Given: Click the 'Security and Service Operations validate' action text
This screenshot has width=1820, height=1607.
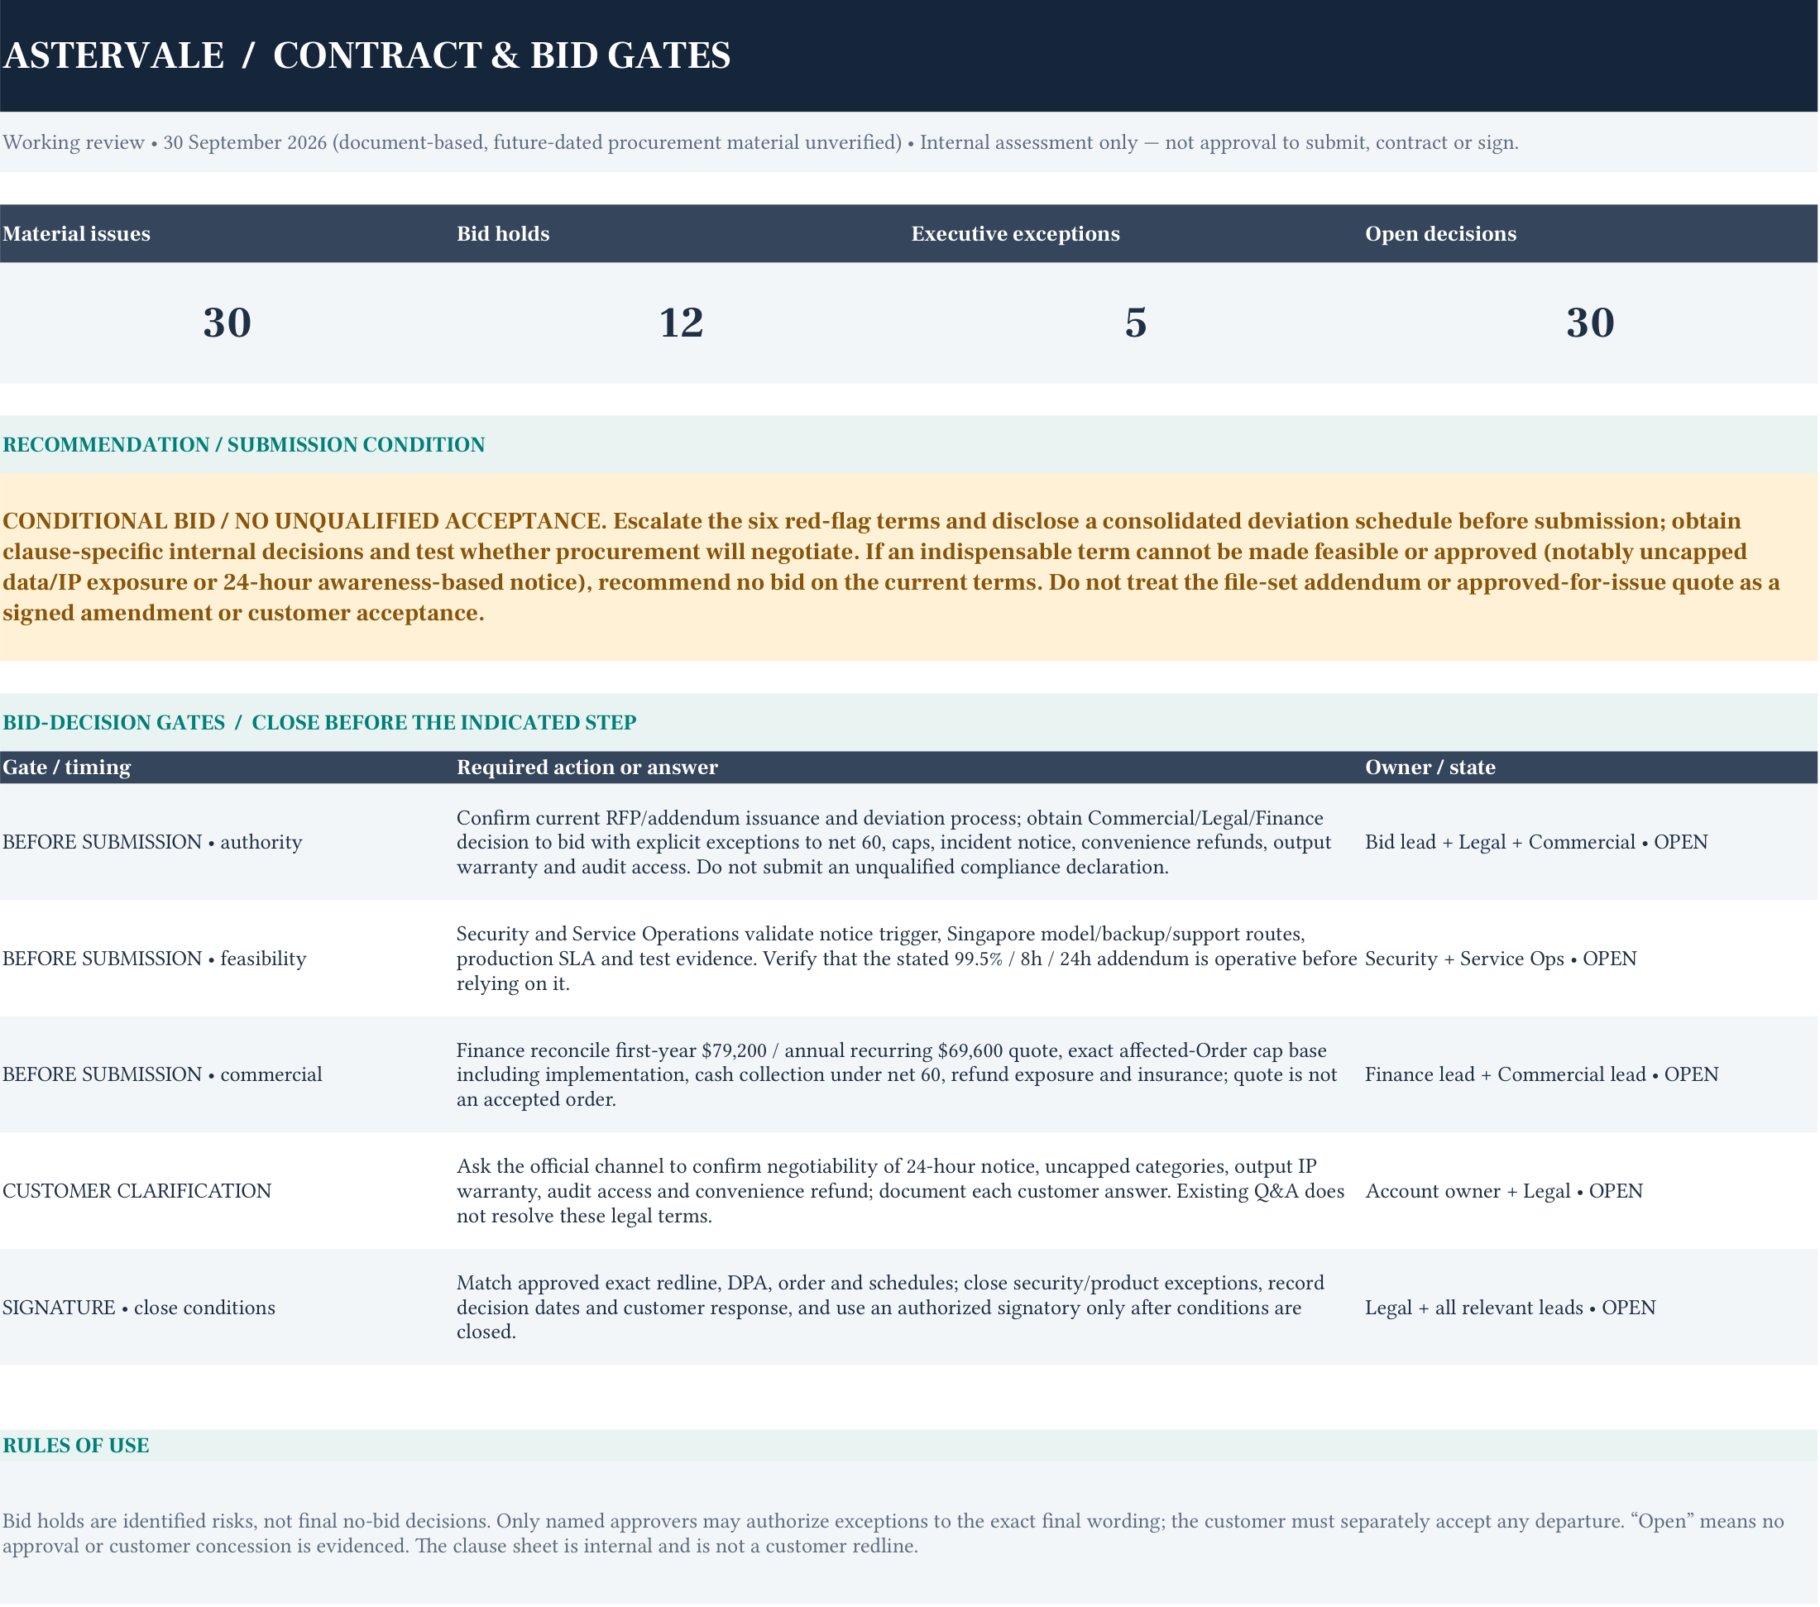Looking at the screenshot, I should [x=907, y=959].
